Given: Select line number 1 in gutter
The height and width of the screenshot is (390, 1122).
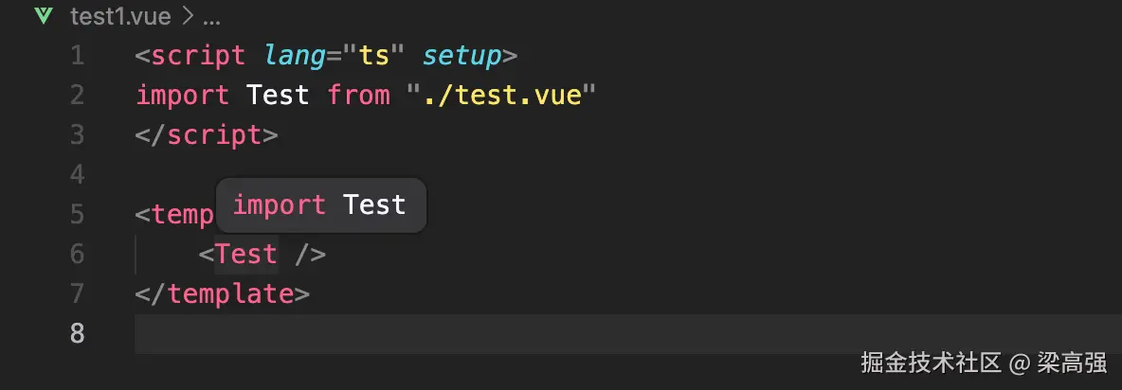Looking at the screenshot, I should pyautogui.click(x=77, y=56).
